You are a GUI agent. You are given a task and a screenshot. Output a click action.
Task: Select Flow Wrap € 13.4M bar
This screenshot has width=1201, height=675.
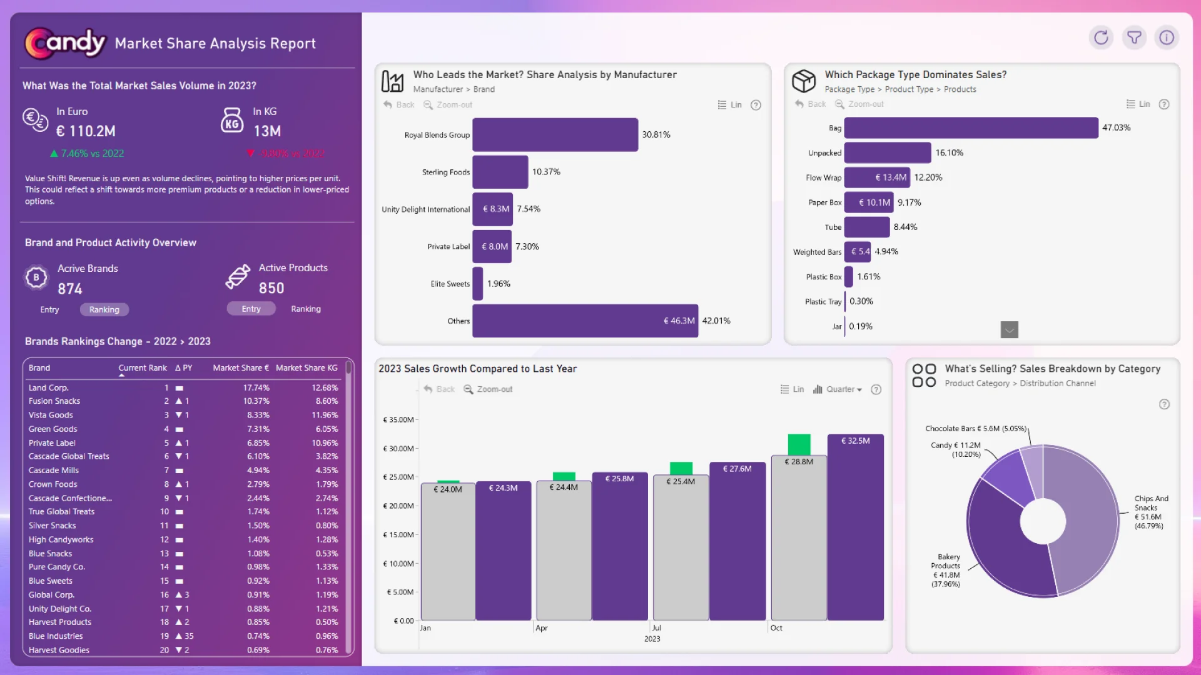877,177
